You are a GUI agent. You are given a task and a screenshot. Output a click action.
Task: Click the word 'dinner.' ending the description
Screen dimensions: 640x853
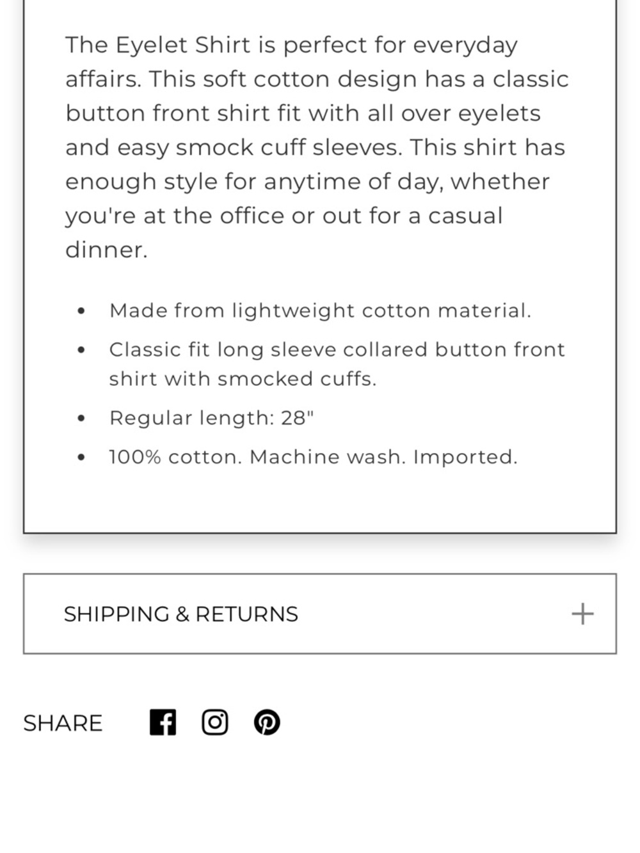(x=106, y=250)
